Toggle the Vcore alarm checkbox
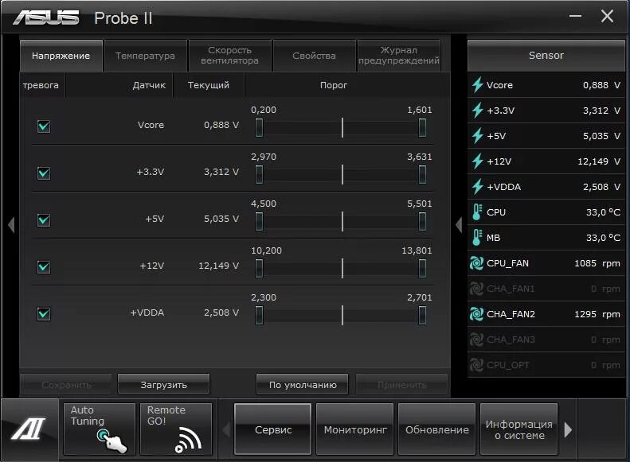The height and width of the screenshot is (462, 630). [x=44, y=126]
